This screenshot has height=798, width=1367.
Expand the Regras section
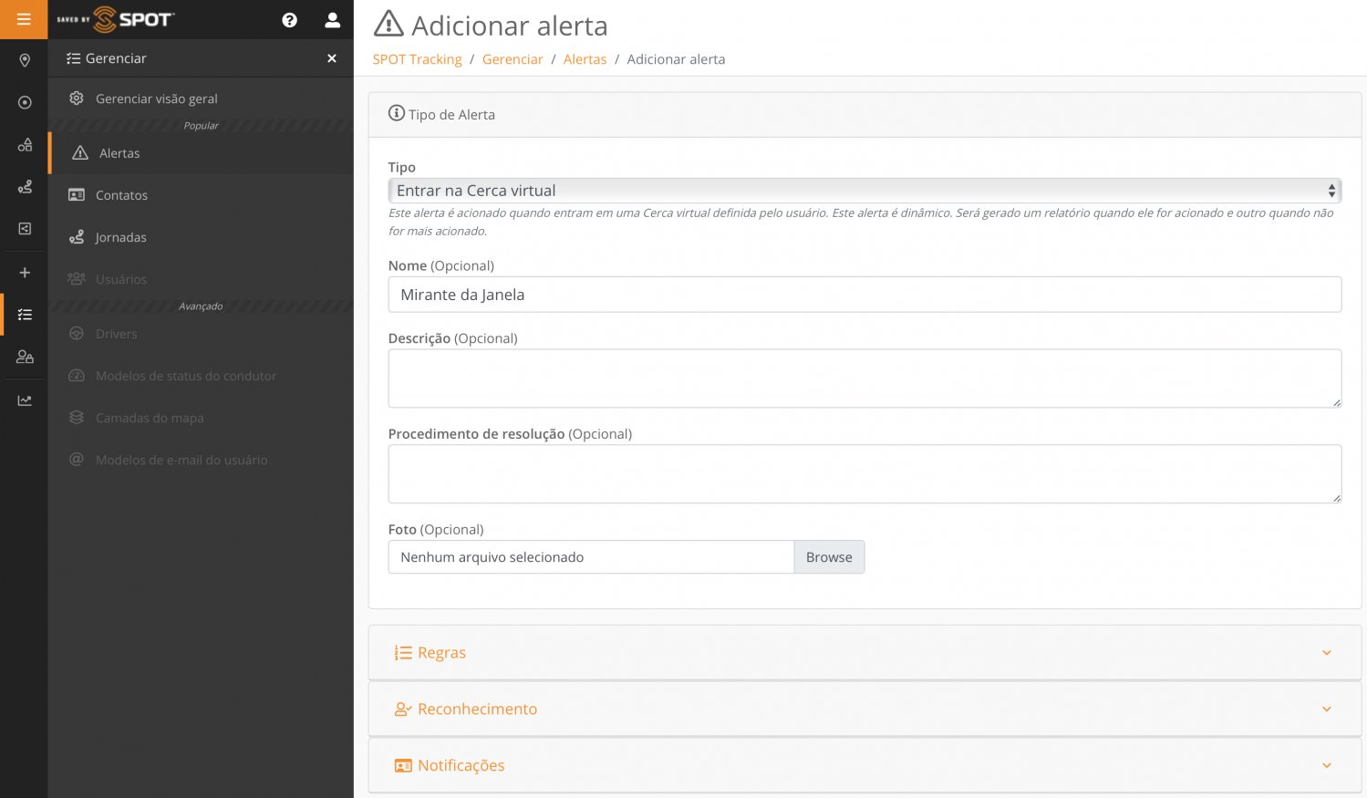864,653
